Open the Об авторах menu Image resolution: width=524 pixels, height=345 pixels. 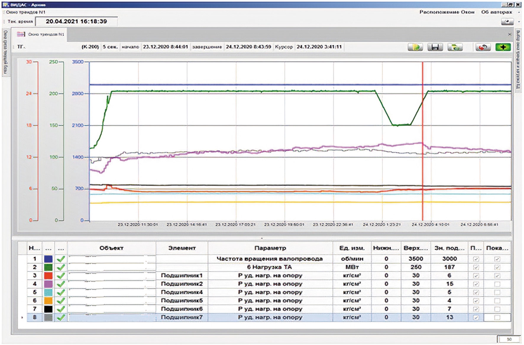[496, 12]
